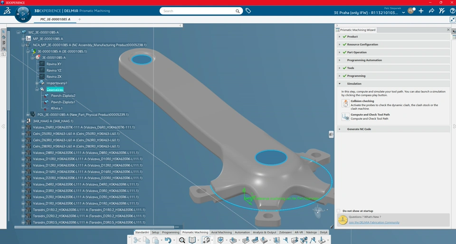Click the Collision checking icon
Viewport: 456px width, 244px height.
pyautogui.click(x=345, y=103)
